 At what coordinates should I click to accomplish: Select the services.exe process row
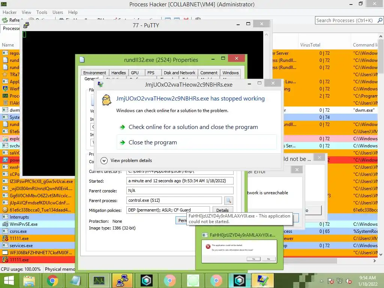38,245
